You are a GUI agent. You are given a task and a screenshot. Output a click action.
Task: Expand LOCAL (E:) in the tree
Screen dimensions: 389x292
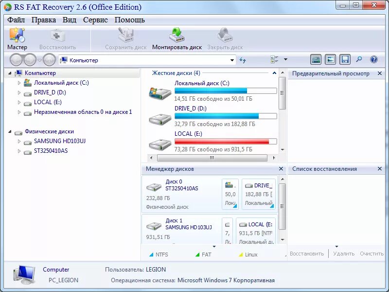click(x=19, y=102)
